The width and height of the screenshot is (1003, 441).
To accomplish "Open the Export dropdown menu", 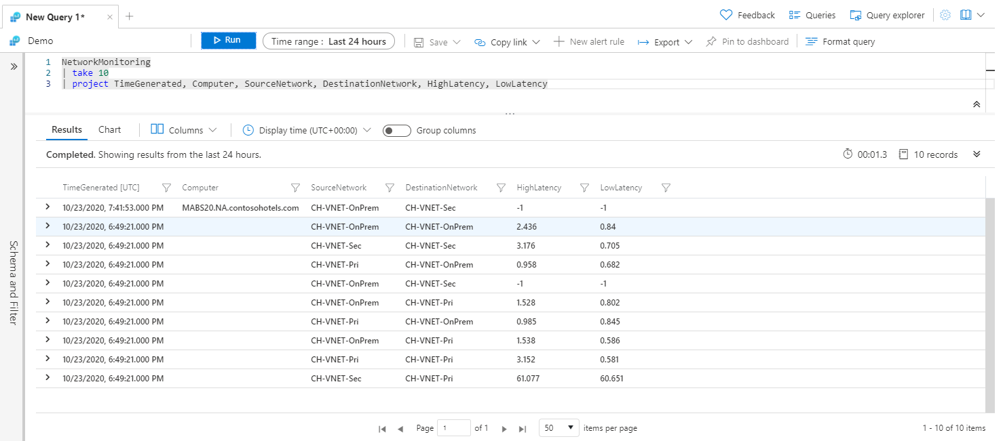I will [x=665, y=42].
